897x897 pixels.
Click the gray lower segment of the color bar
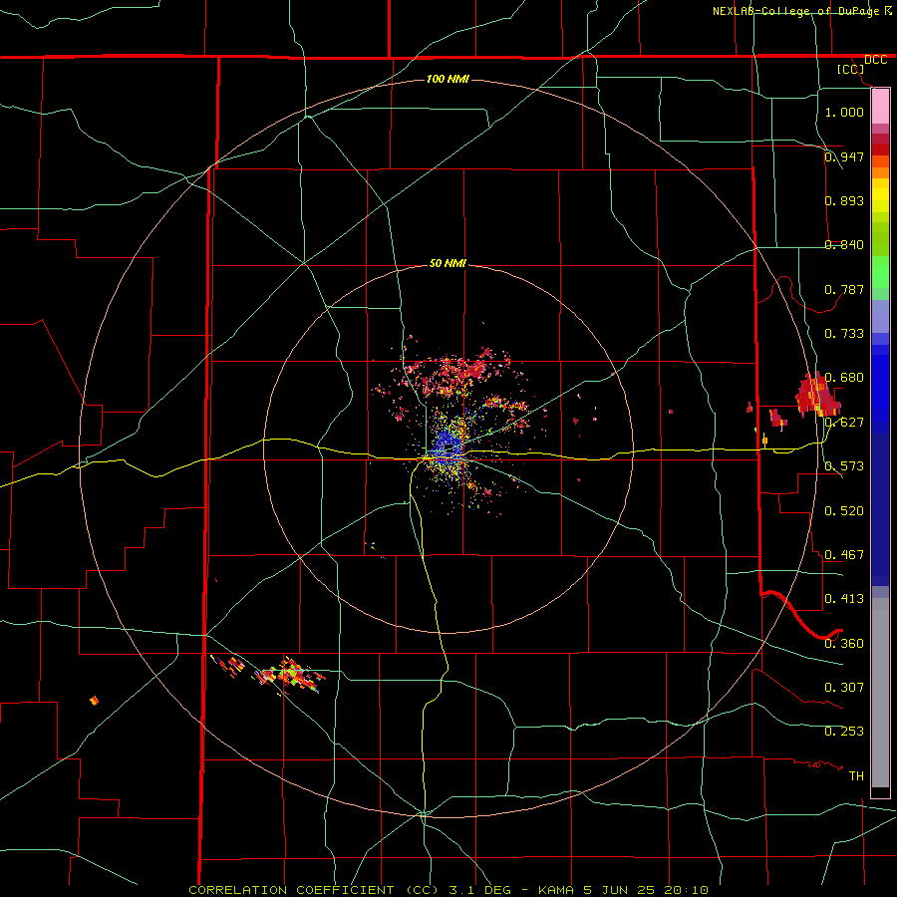pos(880,693)
